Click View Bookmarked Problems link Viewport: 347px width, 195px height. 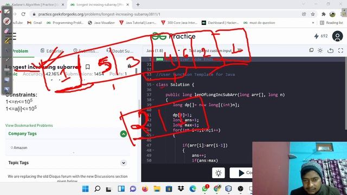29,125
